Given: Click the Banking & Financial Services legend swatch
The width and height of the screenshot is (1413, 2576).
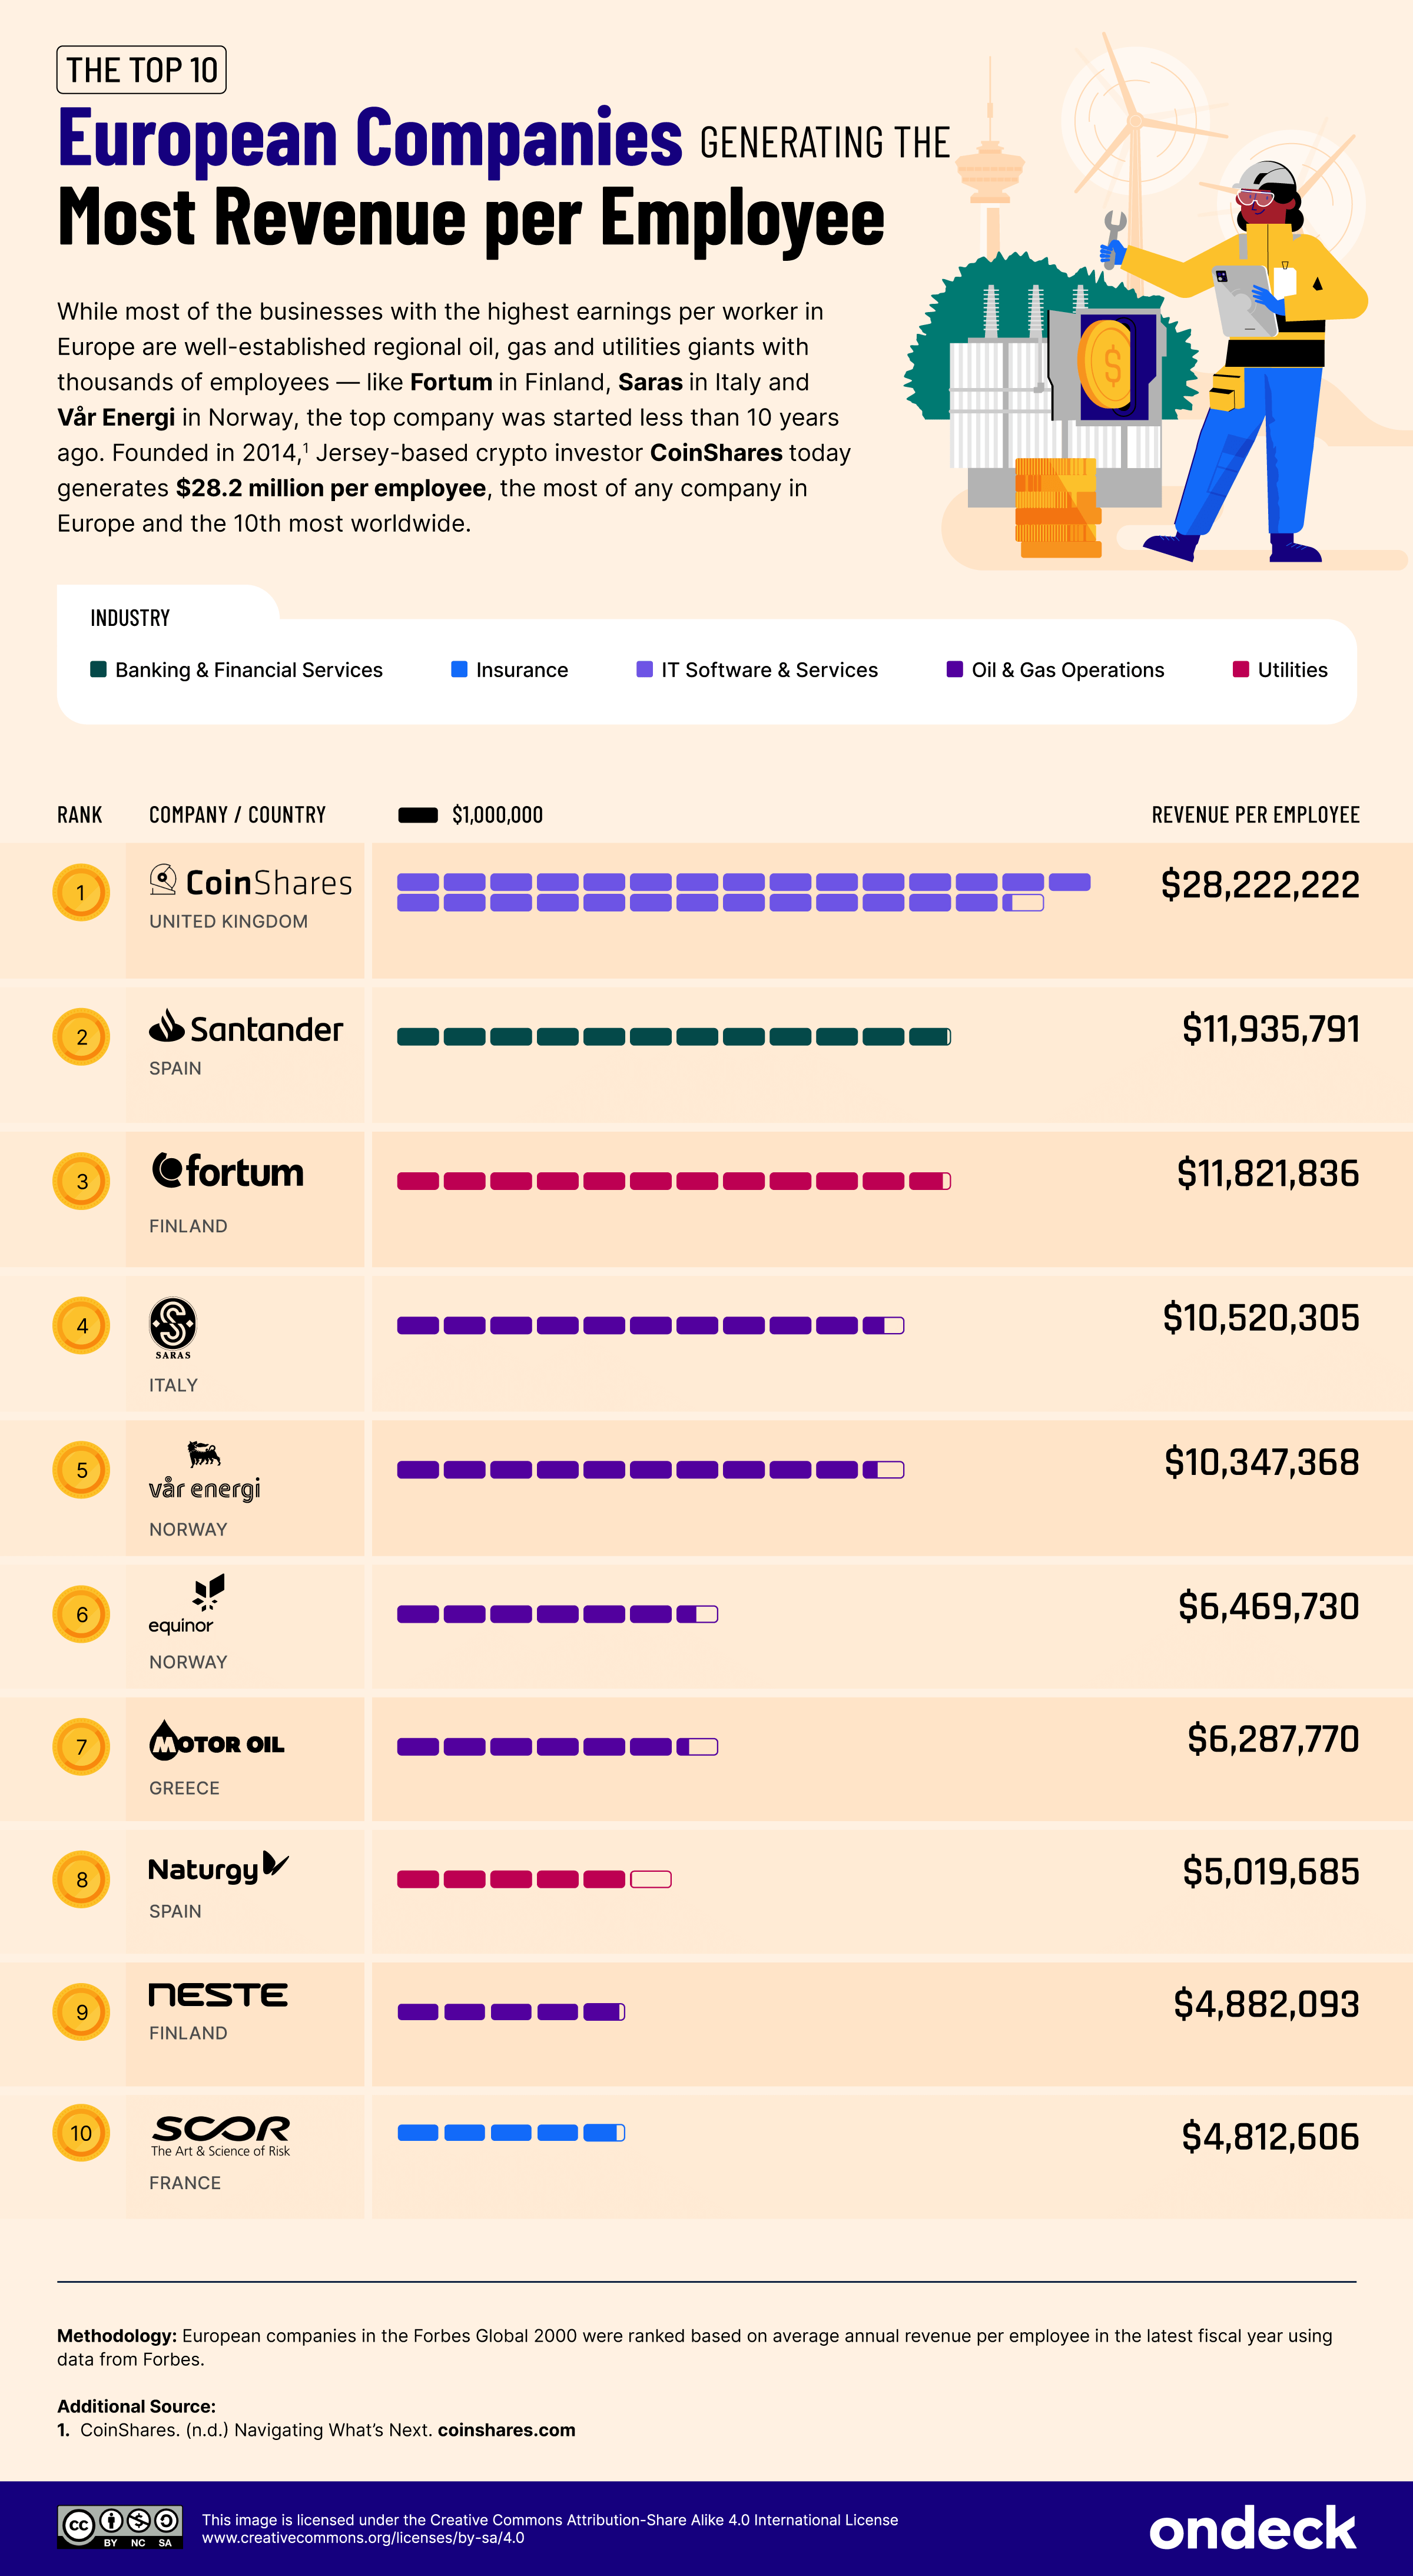Looking at the screenshot, I should tap(98, 670).
